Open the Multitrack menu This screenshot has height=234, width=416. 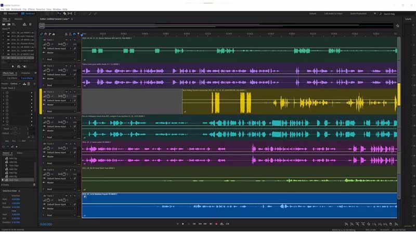pyautogui.click(x=15, y=9)
